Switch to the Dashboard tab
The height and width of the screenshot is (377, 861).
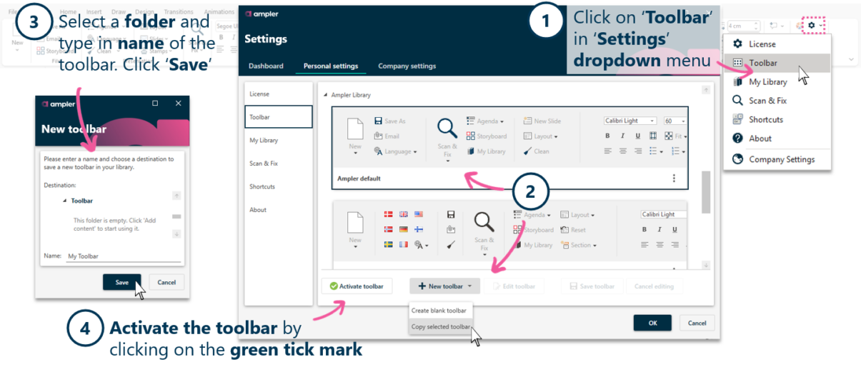(x=266, y=66)
